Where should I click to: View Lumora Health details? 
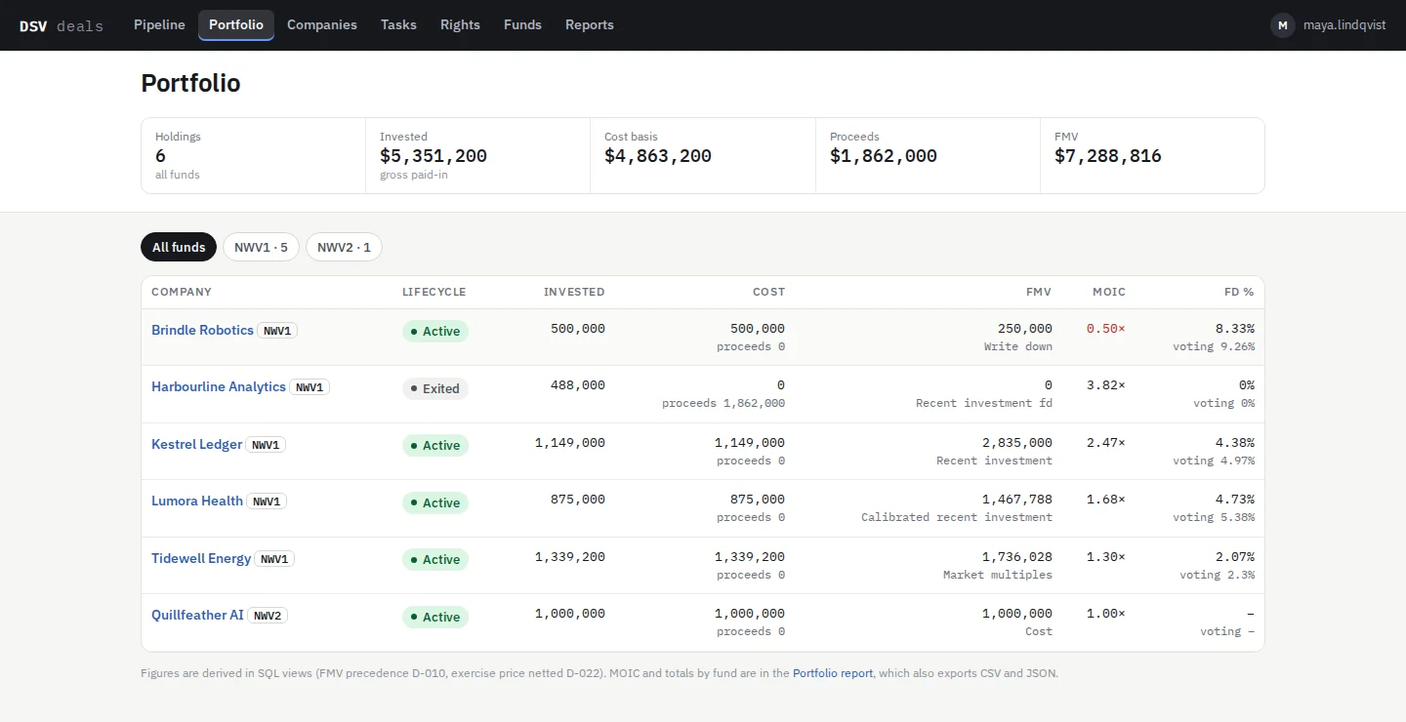197,501
